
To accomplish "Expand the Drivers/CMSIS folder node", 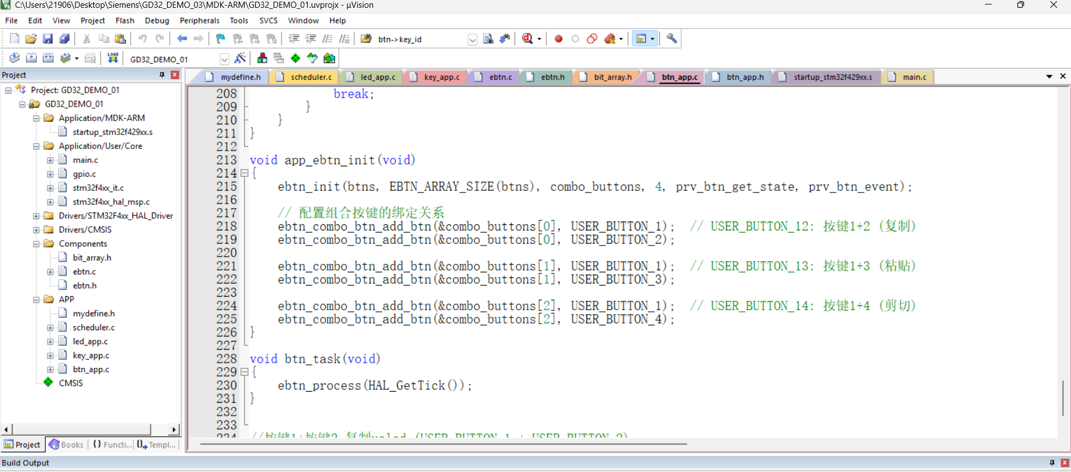I will pos(36,230).
